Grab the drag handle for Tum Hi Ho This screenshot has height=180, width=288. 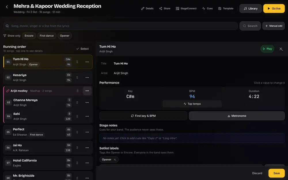pyautogui.click(x=77, y=62)
